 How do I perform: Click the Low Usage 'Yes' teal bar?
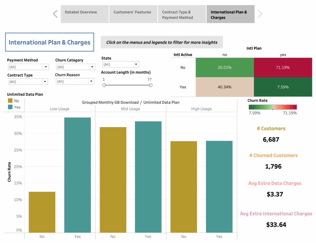click(x=77, y=175)
